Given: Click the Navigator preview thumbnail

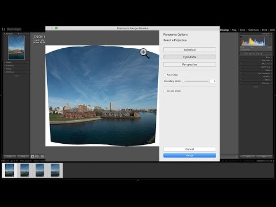Looking at the screenshot, I should [17, 48].
